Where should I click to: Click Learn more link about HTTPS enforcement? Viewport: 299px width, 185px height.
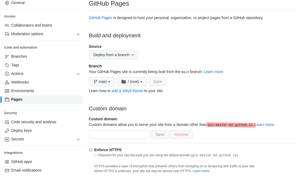coord(201,171)
